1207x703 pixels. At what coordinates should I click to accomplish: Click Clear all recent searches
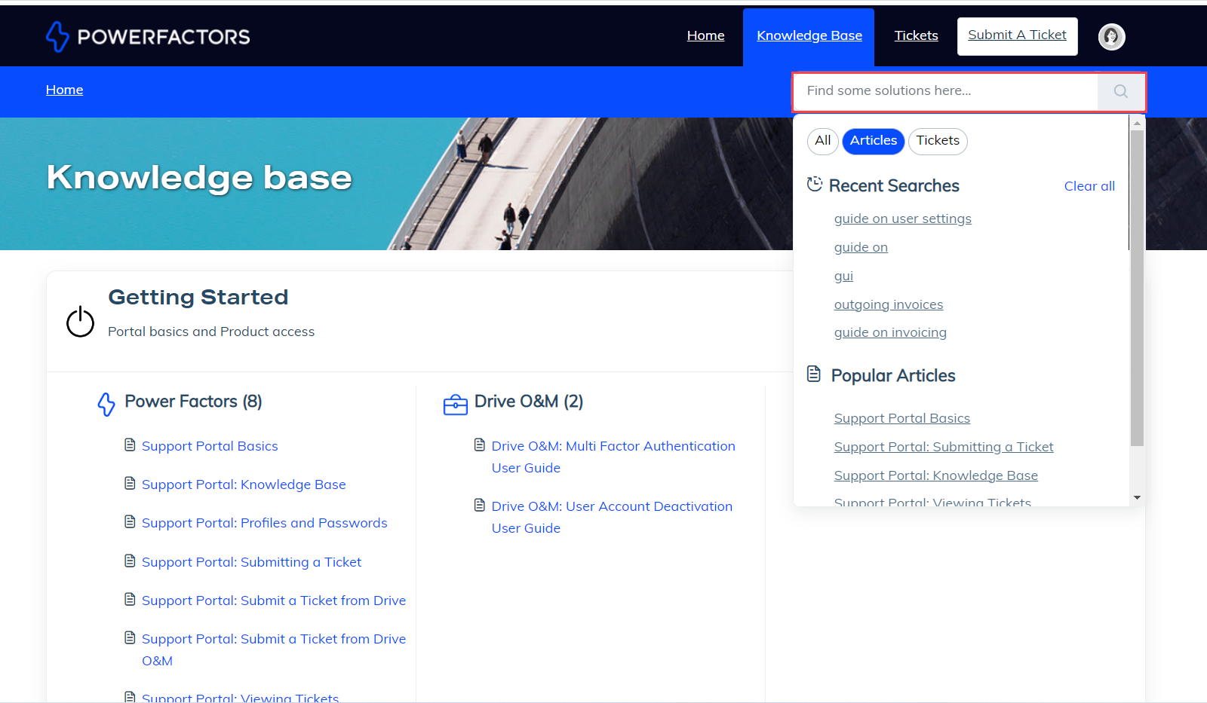pyautogui.click(x=1089, y=186)
